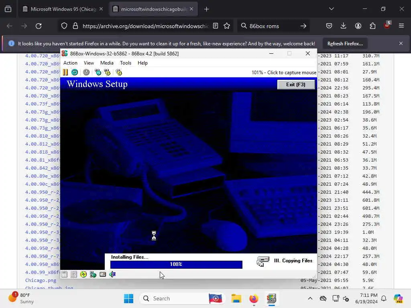Click the uBlock extension icon

click(387, 25)
